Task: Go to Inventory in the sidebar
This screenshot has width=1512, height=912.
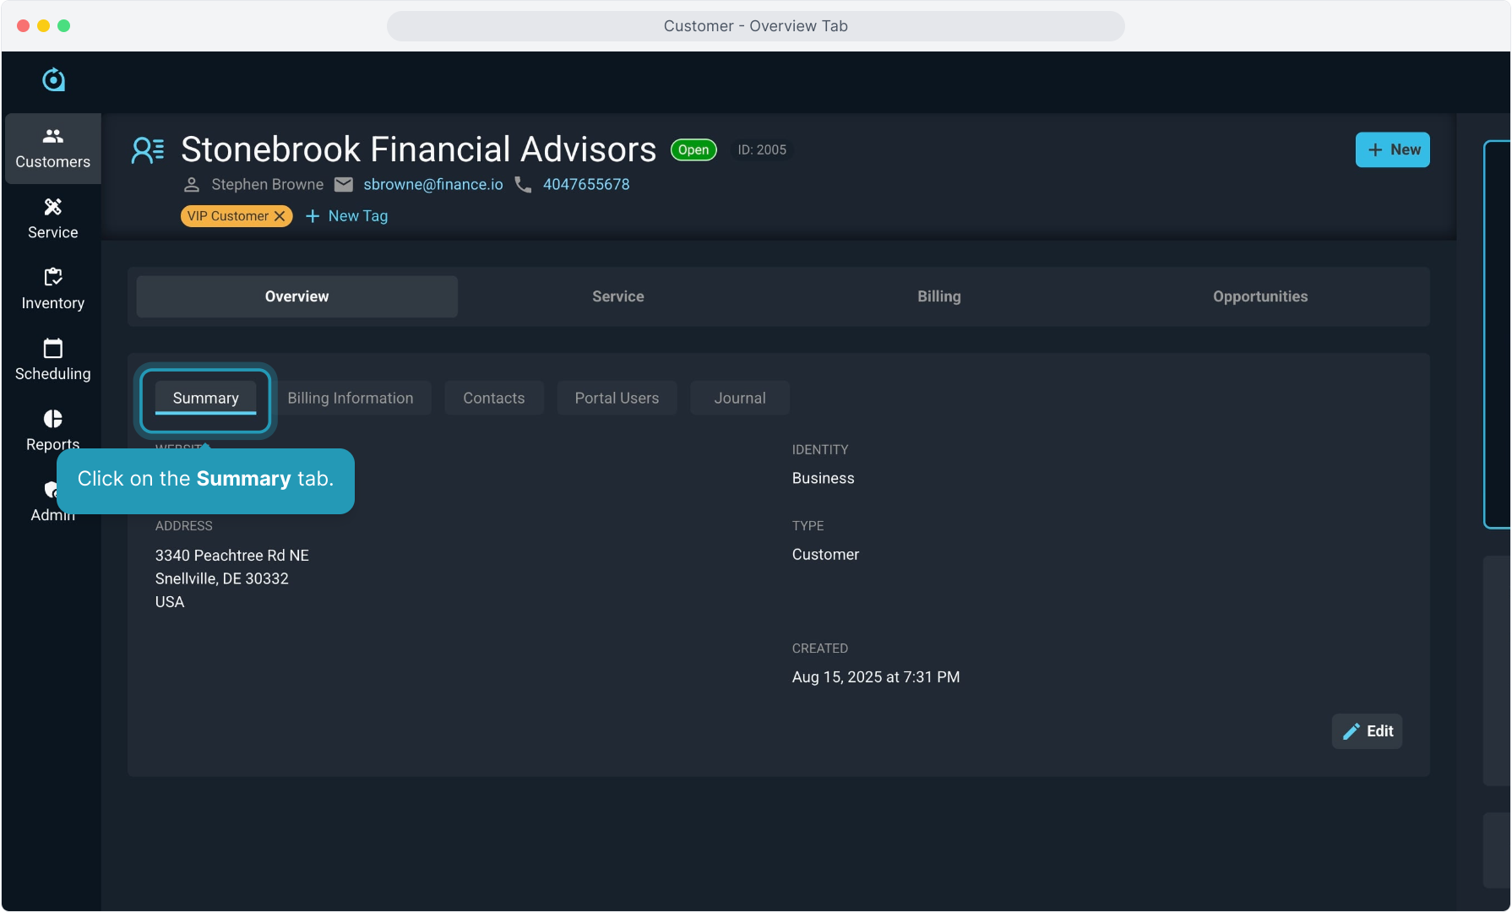Action: coord(52,290)
